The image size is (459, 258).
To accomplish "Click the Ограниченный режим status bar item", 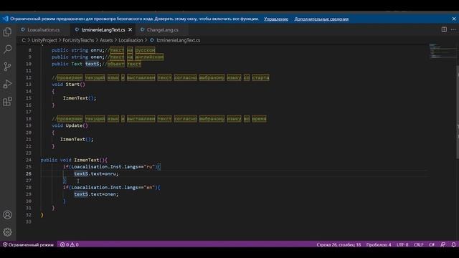I will [28, 244].
